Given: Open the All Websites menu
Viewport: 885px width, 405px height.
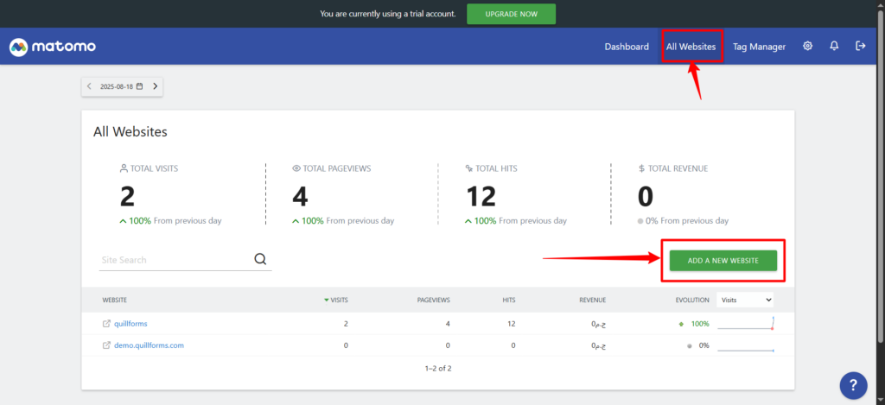Looking at the screenshot, I should pyautogui.click(x=691, y=47).
